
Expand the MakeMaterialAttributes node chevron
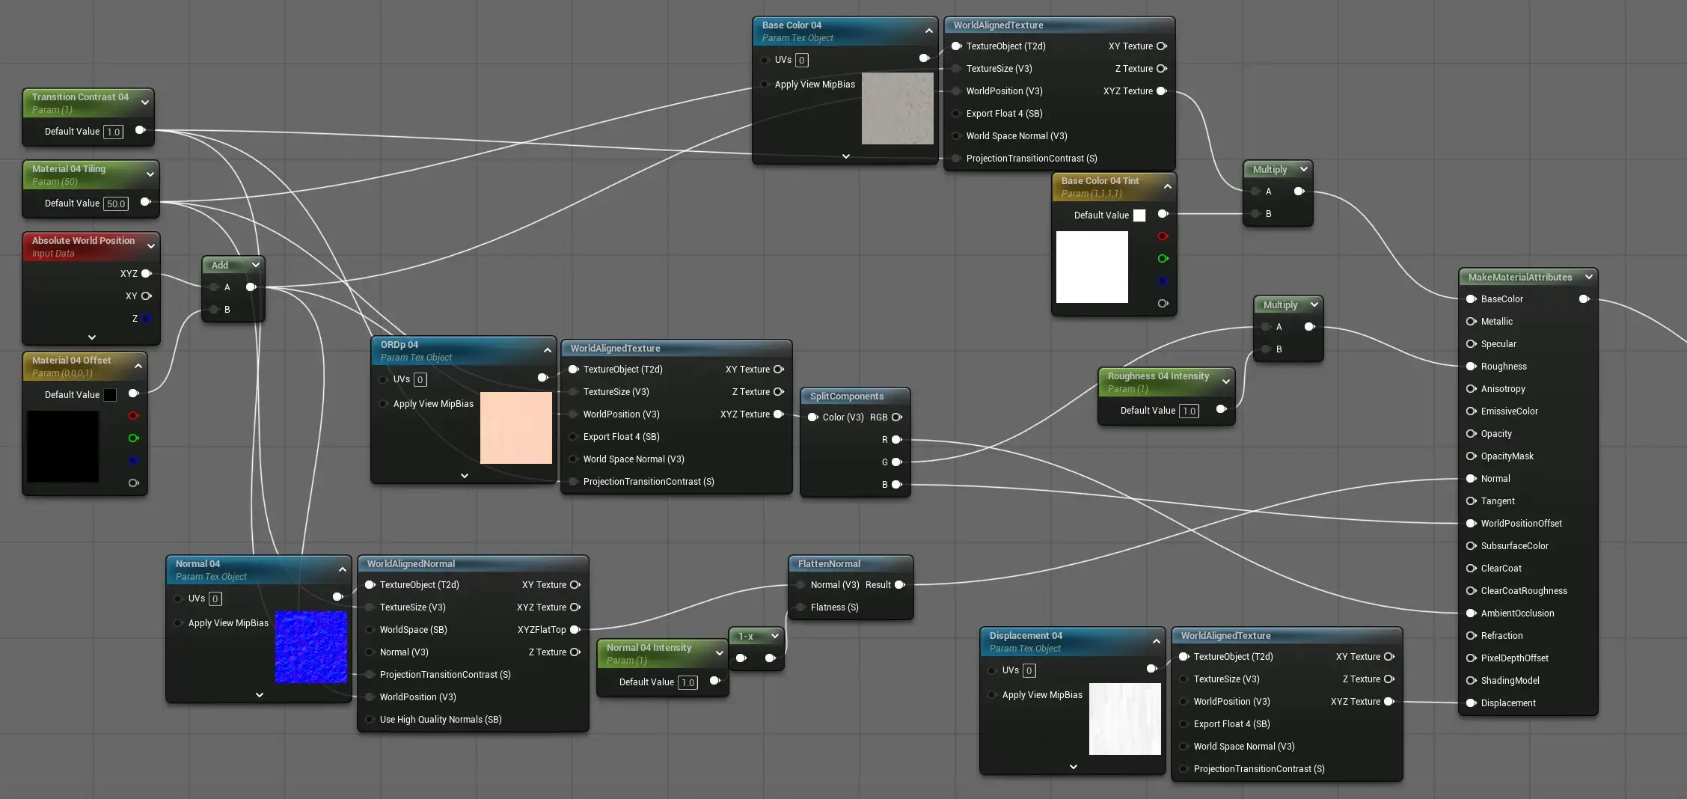(1589, 277)
